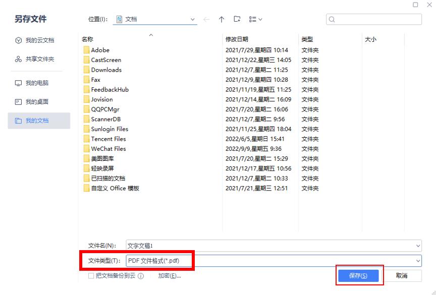The image size is (437, 296).
Task: Create a new folder
Action: [236, 19]
